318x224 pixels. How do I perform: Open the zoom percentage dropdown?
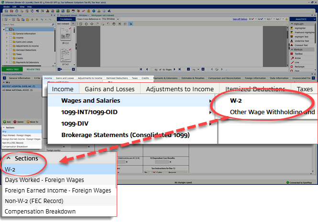coord(198,69)
